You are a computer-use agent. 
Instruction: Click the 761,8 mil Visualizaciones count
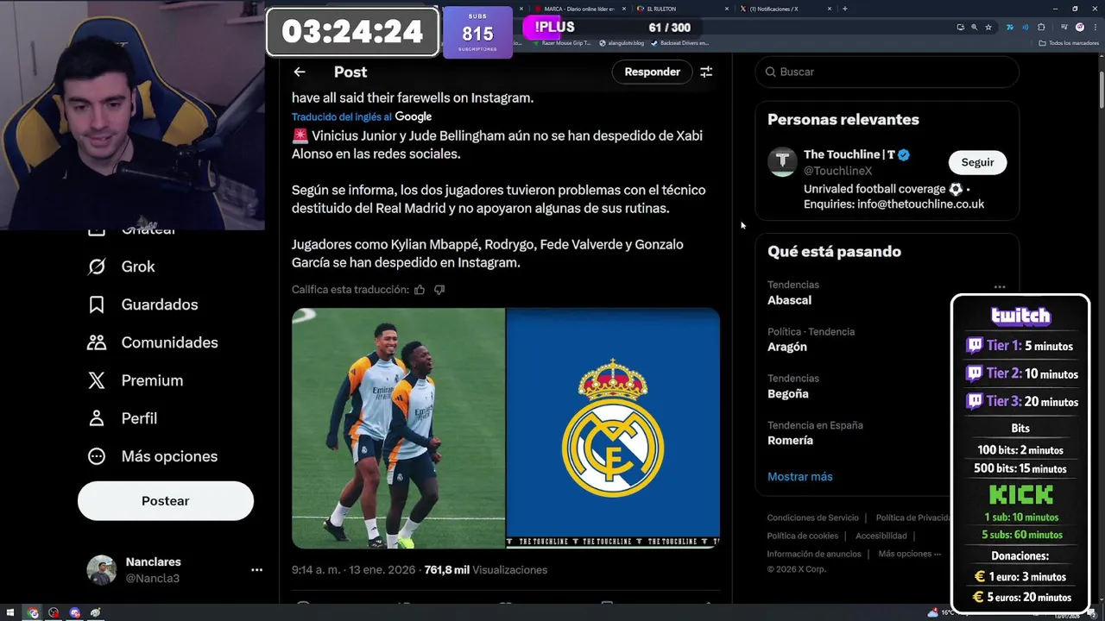(x=486, y=569)
